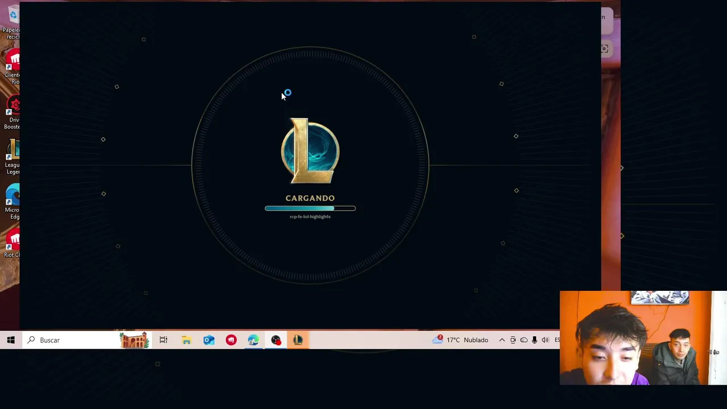The image size is (727, 409).
Task: Click the Meet Now camera tray icon
Action: tap(513, 340)
